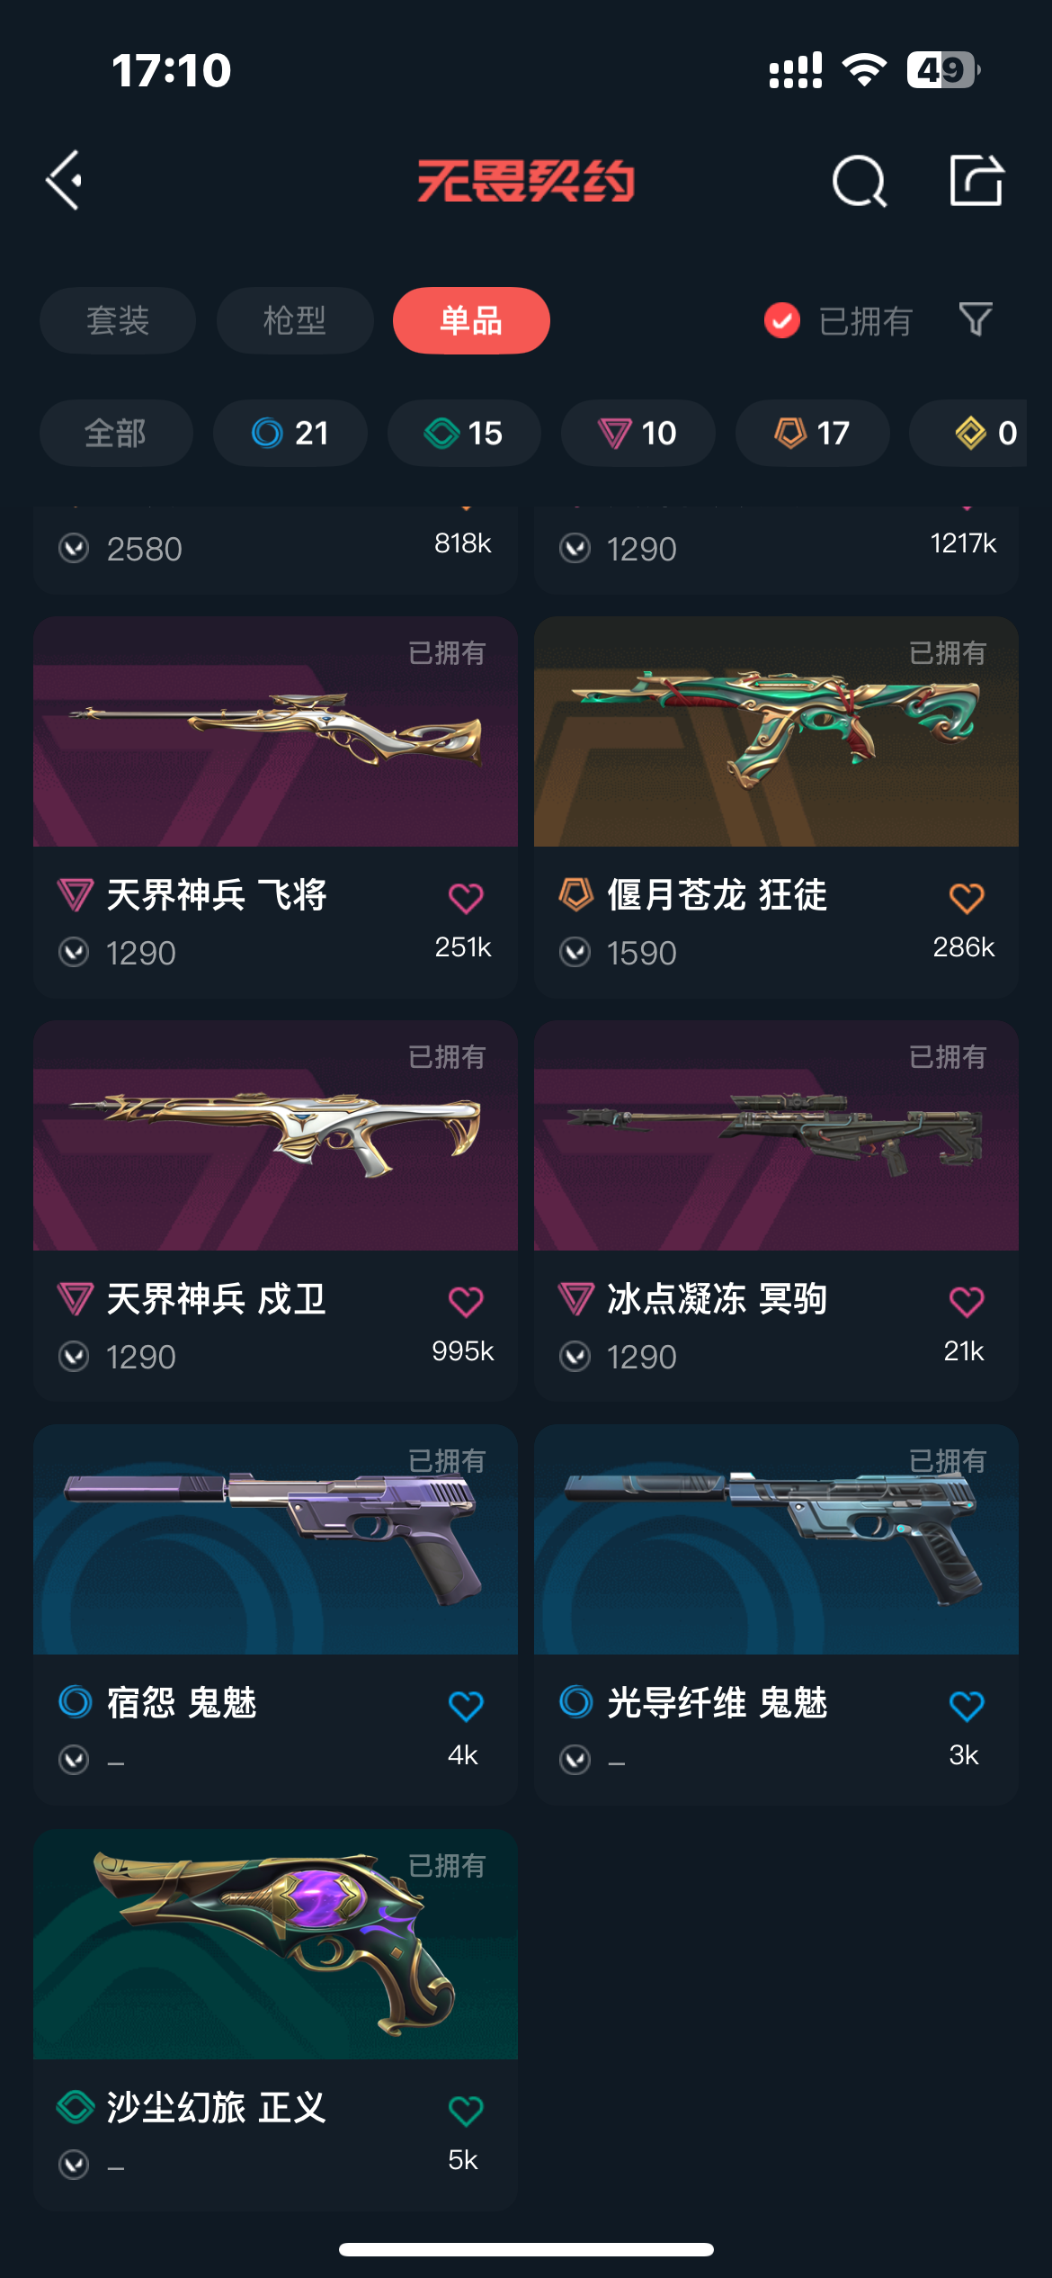Open the filter funnel icon

976,319
